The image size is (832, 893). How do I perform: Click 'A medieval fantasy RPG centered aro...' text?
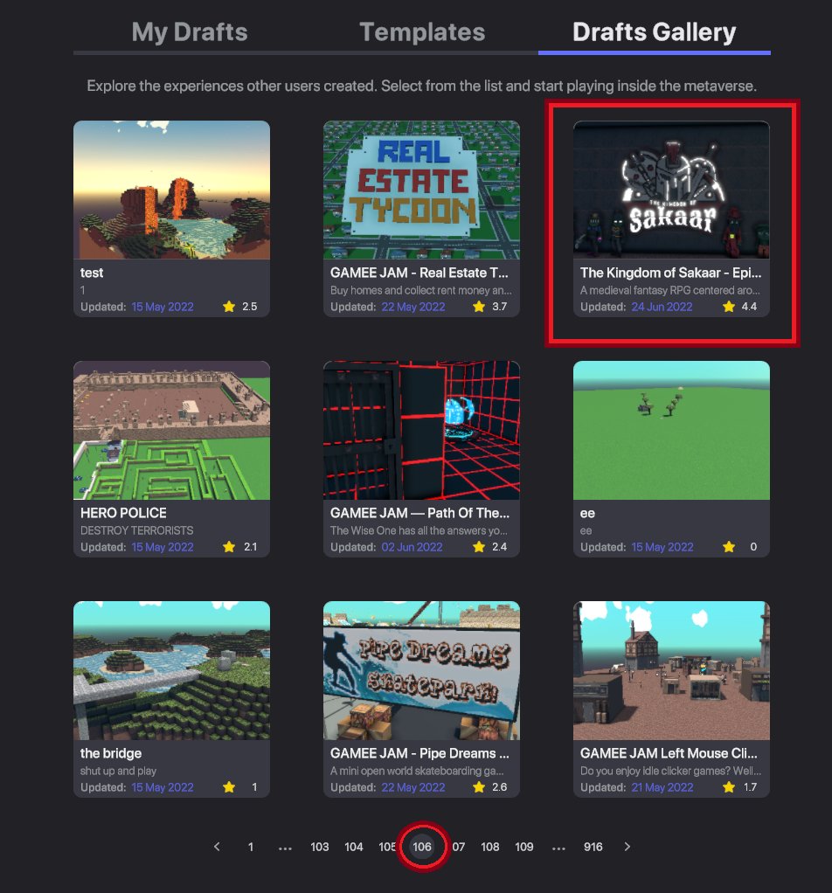pos(669,290)
